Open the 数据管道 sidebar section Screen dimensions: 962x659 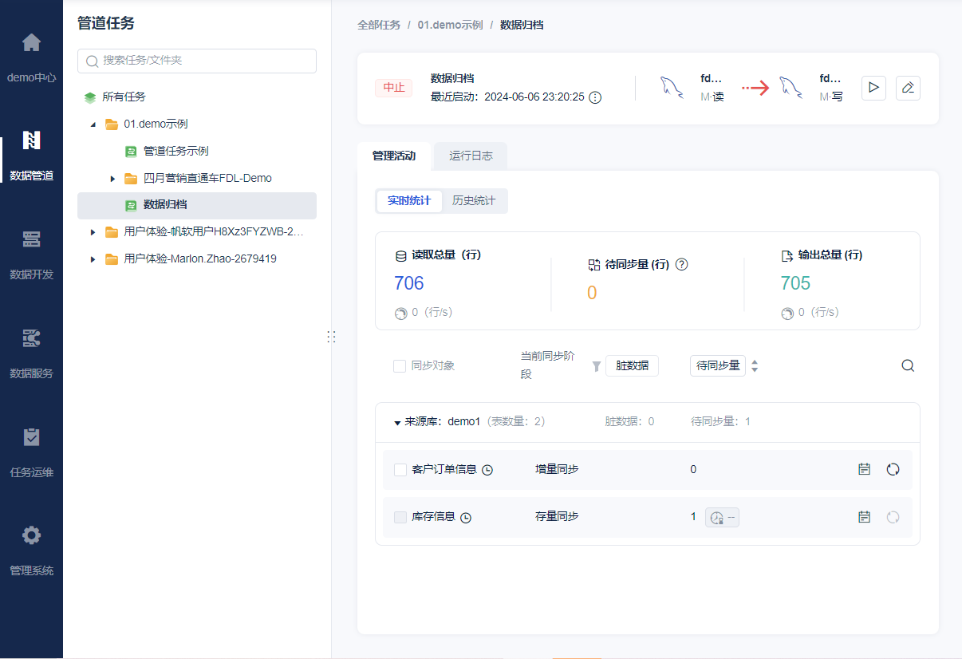pyautogui.click(x=31, y=154)
